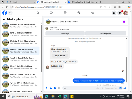The height and width of the screenshot is (99, 132).
Task: Open the Marketplace storefront icon
Action: point(65,13)
